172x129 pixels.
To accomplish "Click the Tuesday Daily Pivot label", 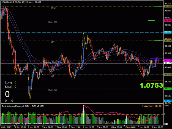I will coord(53,62).
